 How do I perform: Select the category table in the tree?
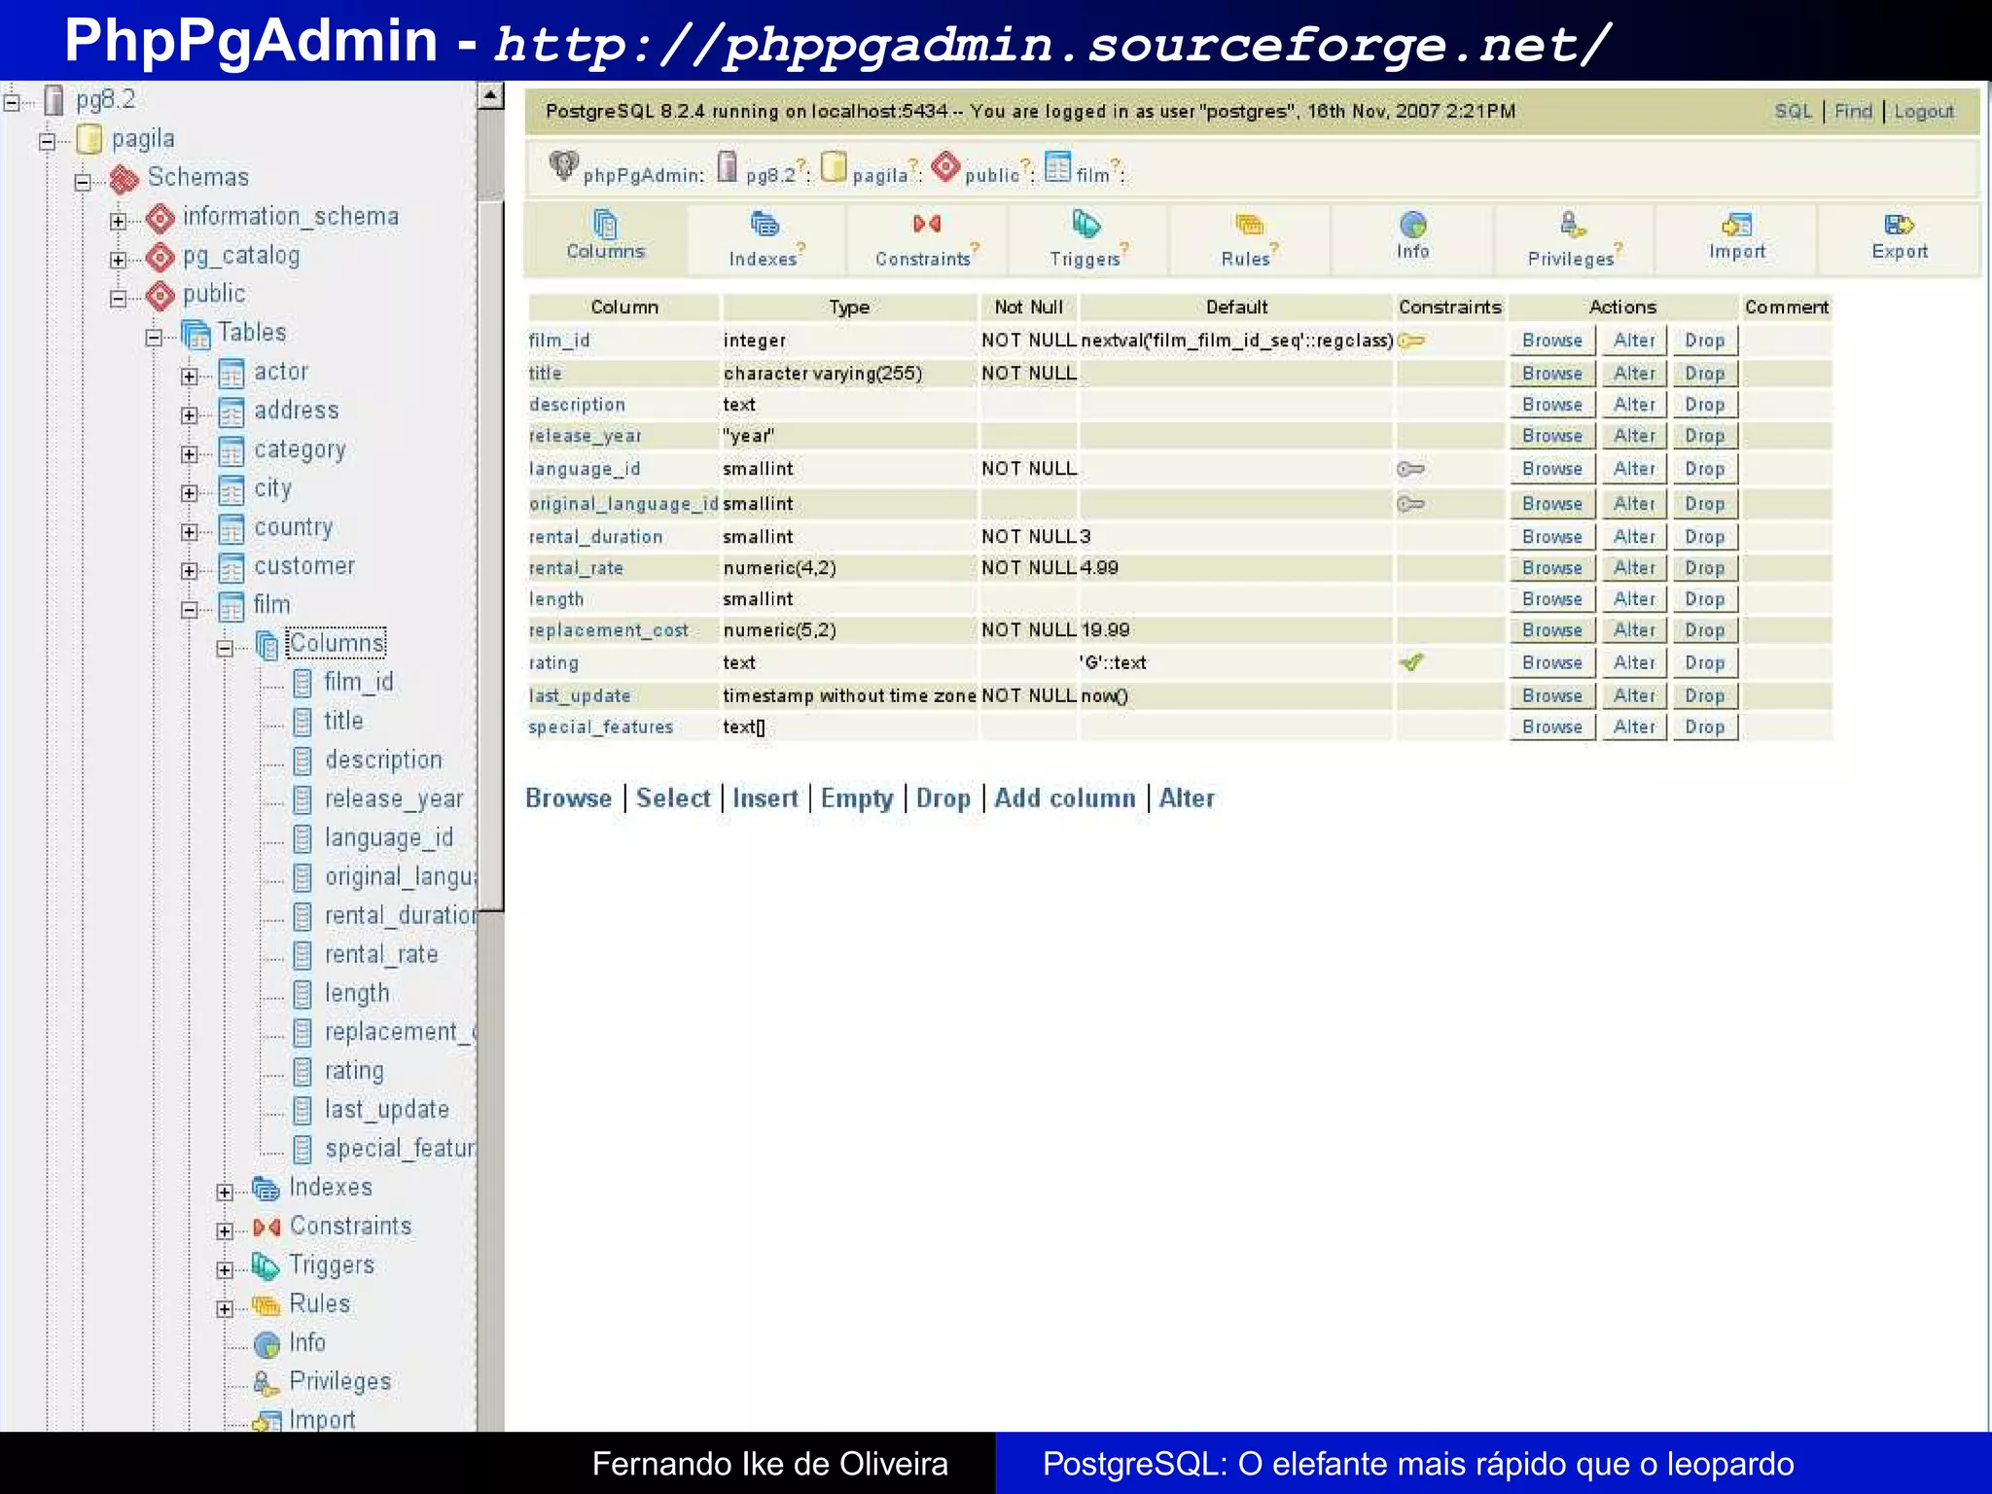pyautogui.click(x=300, y=450)
